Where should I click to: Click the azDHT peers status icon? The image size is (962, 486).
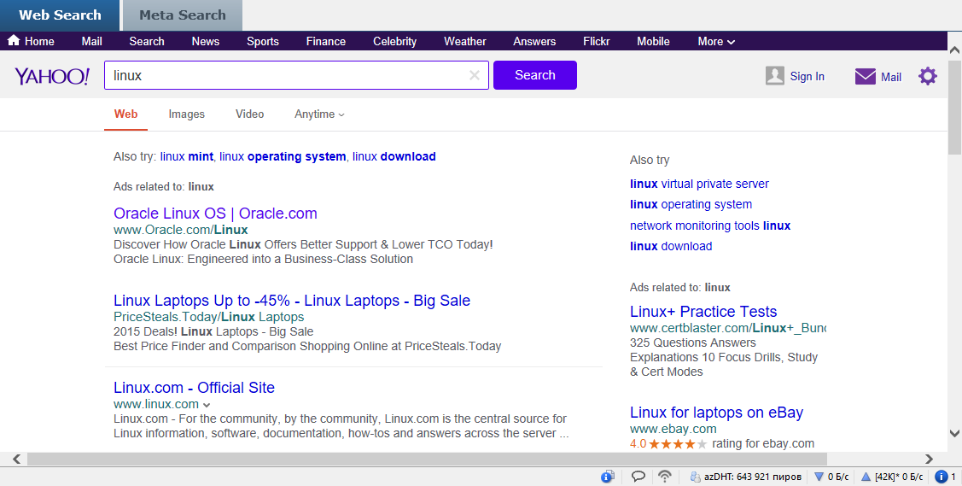click(x=696, y=477)
